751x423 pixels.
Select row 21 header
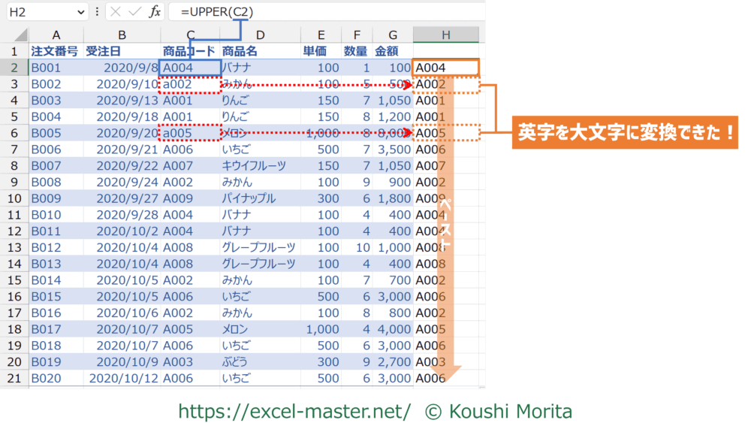(14, 379)
